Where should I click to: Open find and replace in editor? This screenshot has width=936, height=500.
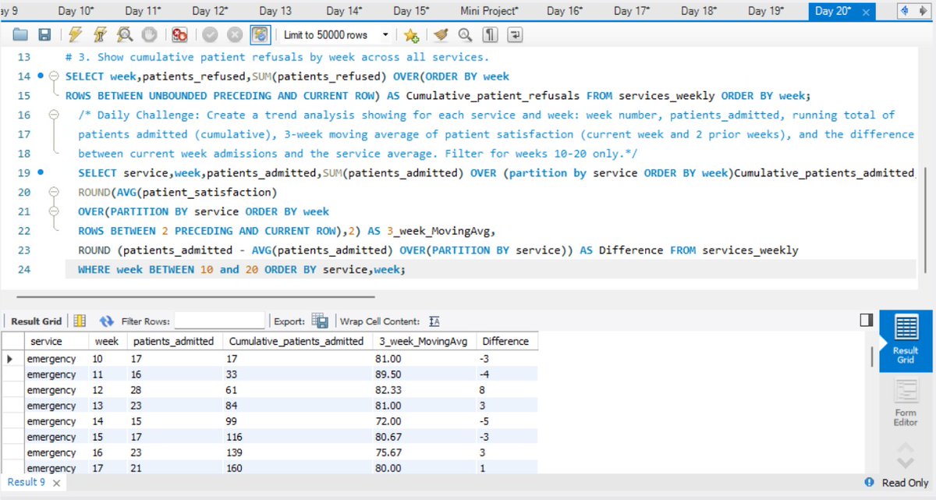(x=464, y=35)
